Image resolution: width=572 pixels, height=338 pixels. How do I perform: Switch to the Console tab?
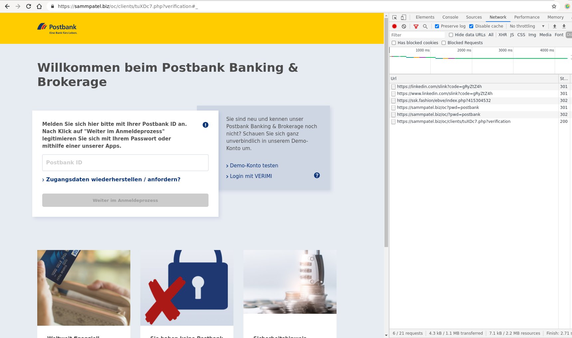450,17
